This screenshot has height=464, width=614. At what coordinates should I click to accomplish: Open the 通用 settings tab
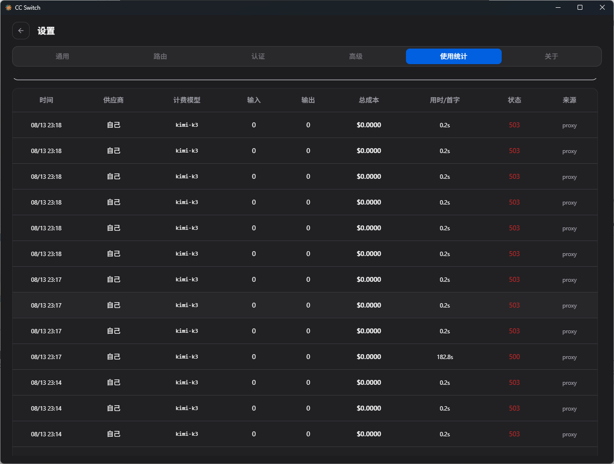click(62, 56)
